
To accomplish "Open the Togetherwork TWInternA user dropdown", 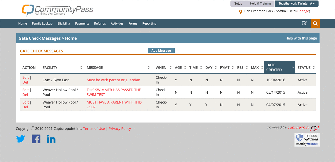I will point(297,4).
